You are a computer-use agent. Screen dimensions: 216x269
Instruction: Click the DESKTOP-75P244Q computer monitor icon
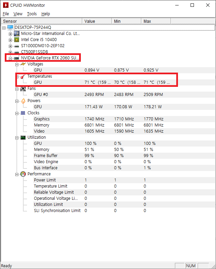point(10,27)
